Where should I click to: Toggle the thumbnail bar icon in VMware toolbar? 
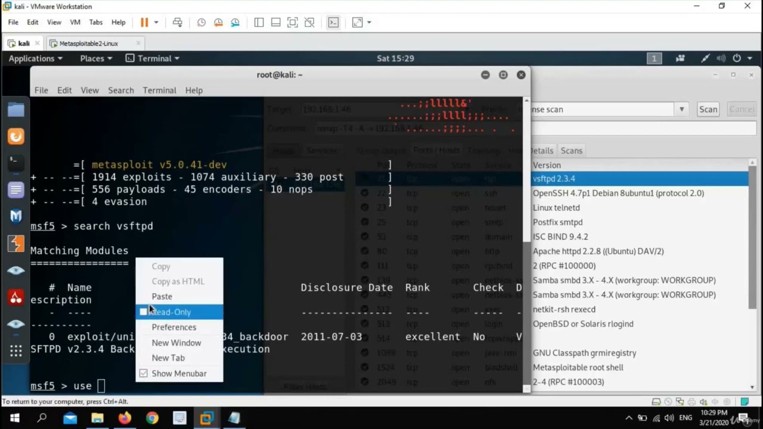(x=275, y=22)
